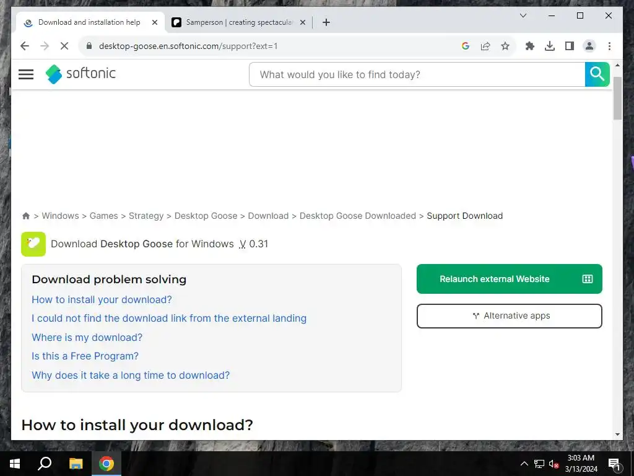Click Support Download breadcrumb text
The width and height of the screenshot is (634, 476).
coord(464,216)
